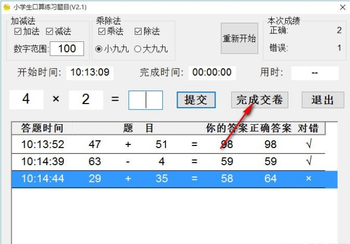Click the 数字范围 input showing 100
Viewport: 350px width, 244px height.
[67, 48]
